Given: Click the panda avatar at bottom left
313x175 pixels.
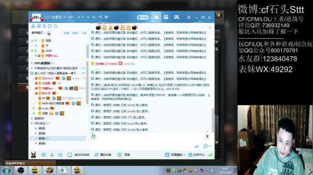Looking at the screenshot, I should [33, 155].
